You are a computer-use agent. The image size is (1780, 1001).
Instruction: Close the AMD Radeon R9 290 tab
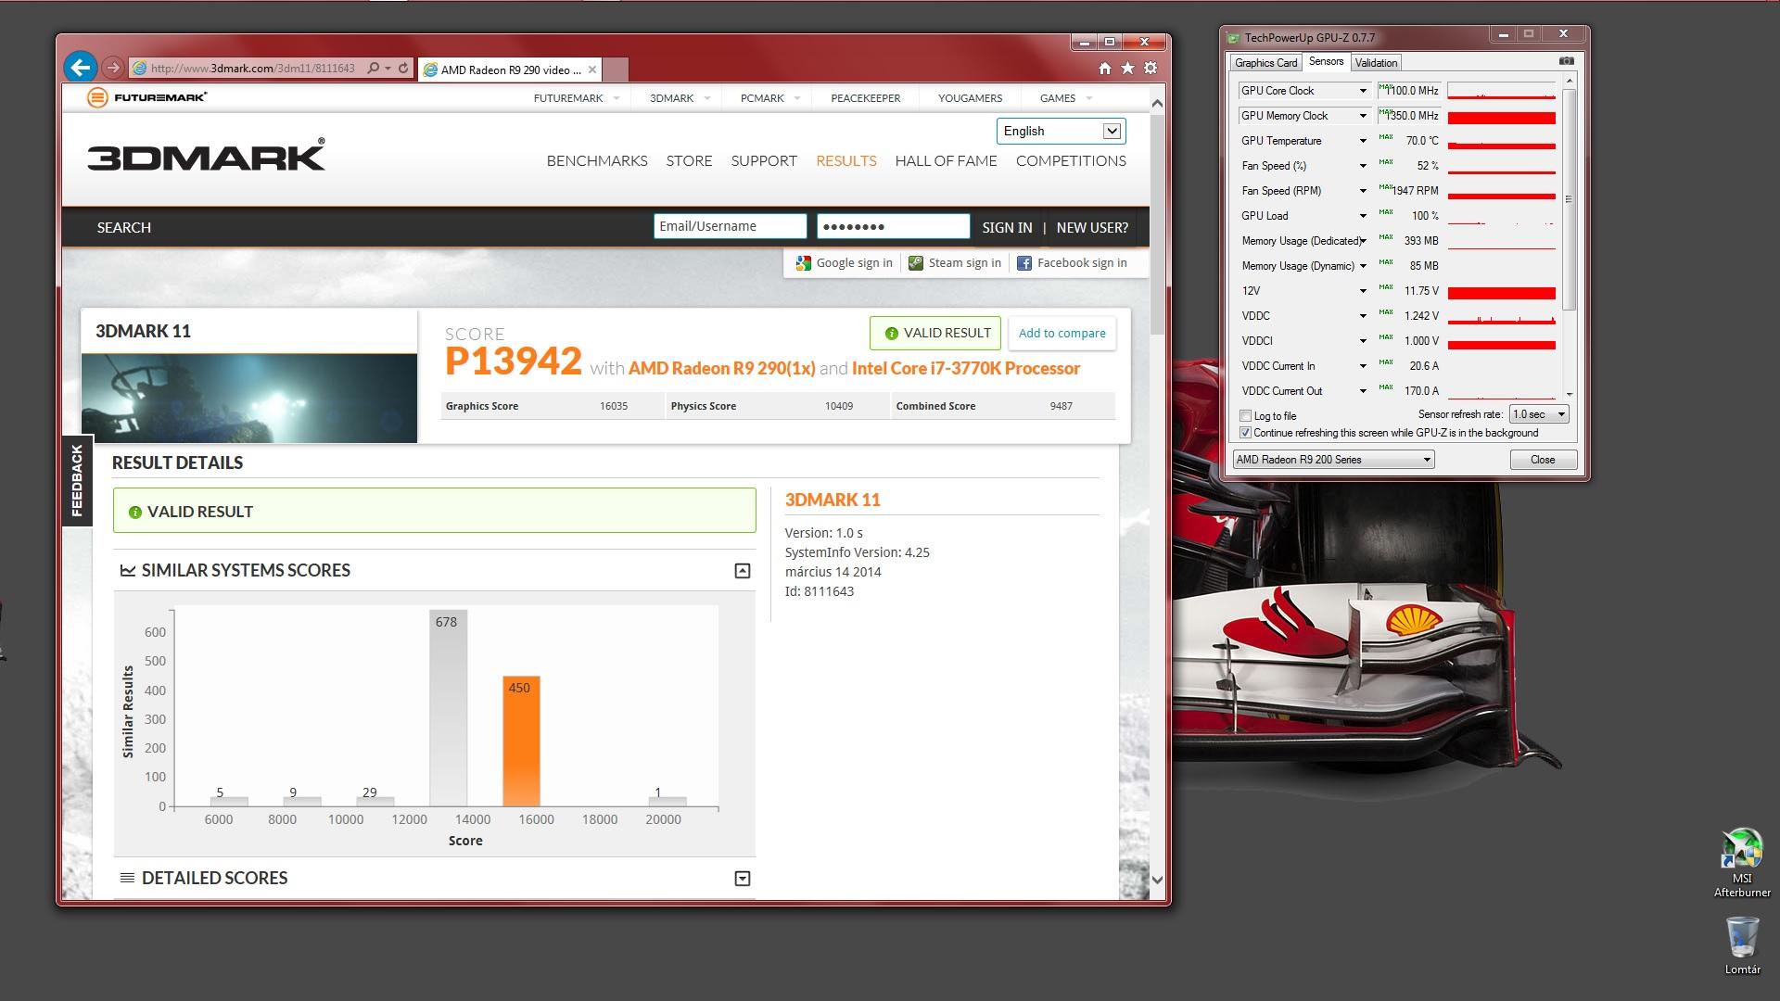coord(592,70)
